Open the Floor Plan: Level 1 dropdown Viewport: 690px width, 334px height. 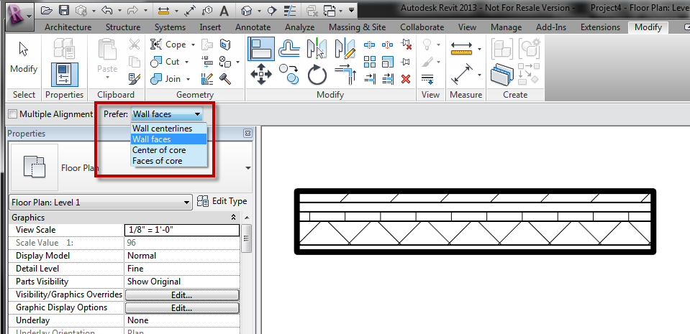101,203
